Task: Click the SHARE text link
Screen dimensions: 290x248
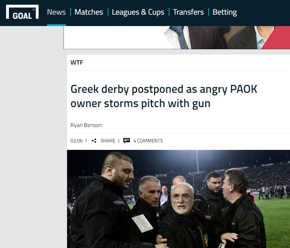Action: coord(108,141)
